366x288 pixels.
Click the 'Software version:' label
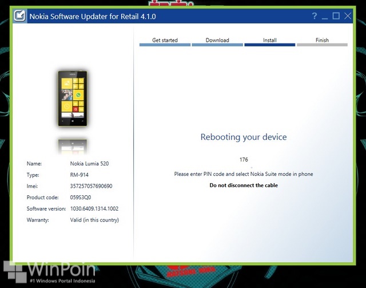46,208
